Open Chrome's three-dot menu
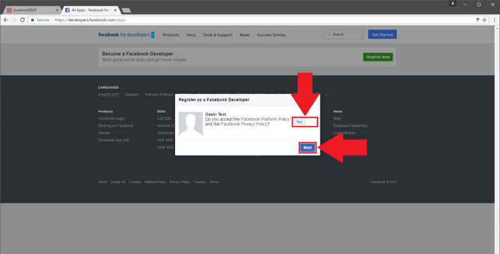Image resolution: width=500 pixels, height=254 pixels. (x=494, y=20)
